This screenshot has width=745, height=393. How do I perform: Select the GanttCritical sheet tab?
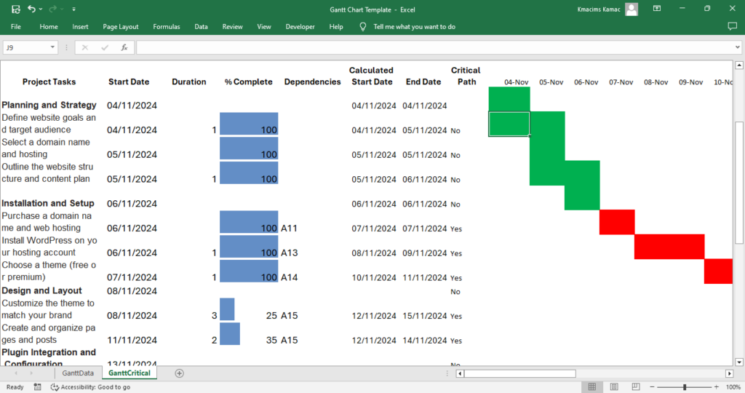(130, 373)
